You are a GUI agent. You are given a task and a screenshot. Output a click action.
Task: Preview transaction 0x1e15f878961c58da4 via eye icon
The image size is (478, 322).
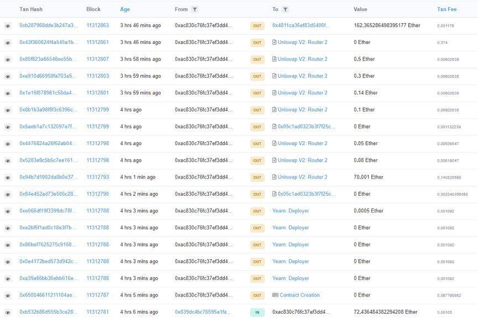8,93
